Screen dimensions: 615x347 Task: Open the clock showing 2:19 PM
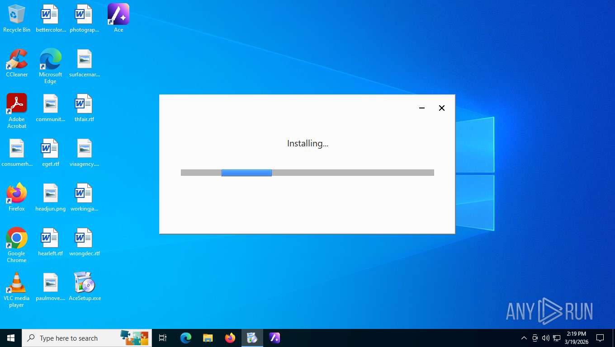(576, 338)
